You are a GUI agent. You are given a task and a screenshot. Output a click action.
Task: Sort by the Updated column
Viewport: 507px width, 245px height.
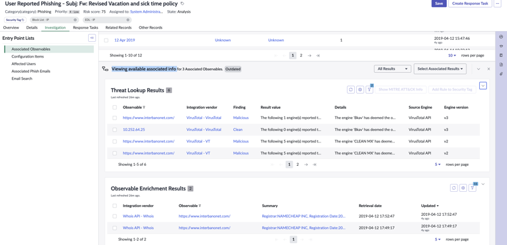pyautogui.click(x=430, y=206)
